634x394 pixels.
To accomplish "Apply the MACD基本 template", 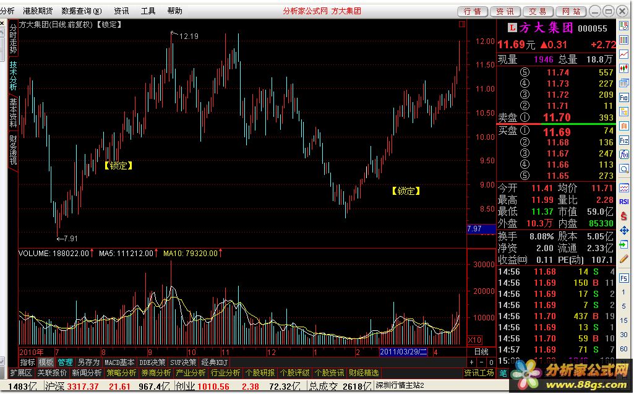I will pyautogui.click(x=119, y=362).
